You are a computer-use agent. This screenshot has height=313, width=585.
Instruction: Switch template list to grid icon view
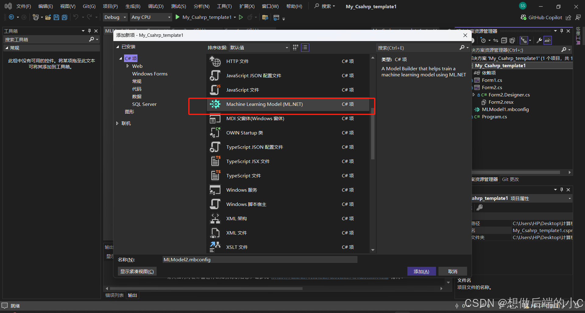[x=296, y=47]
